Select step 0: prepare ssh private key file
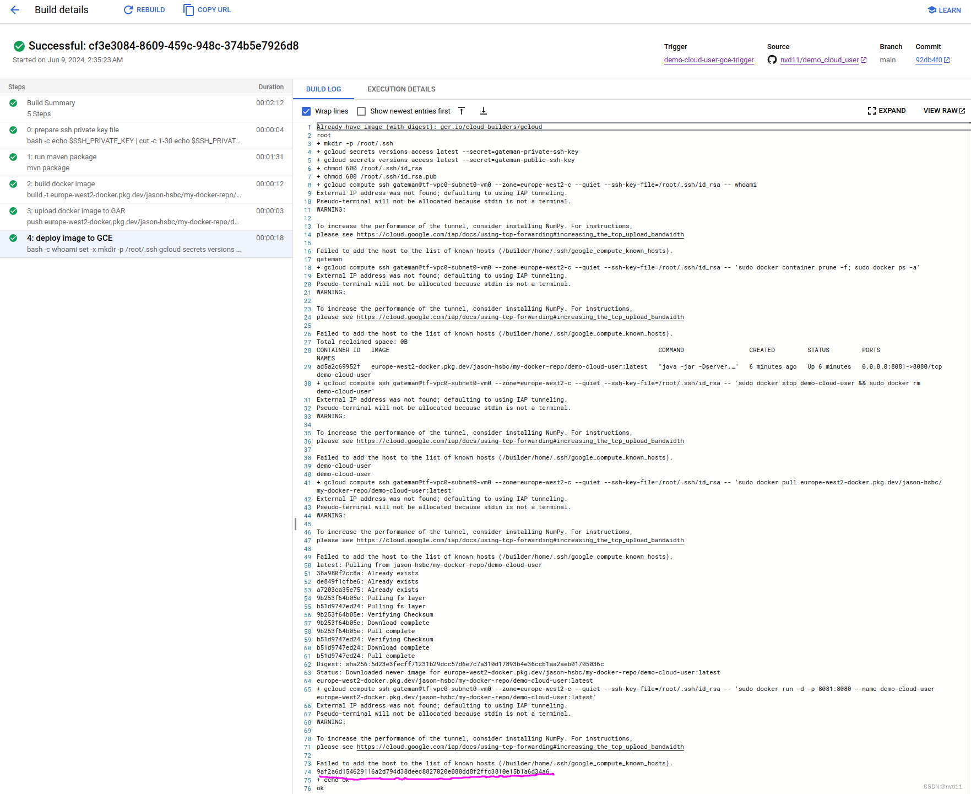 coord(146,136)
